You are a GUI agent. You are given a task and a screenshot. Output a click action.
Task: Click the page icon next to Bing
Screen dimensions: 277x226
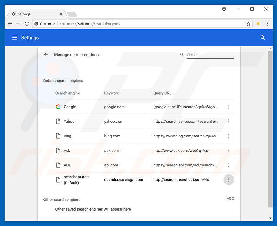58,136
